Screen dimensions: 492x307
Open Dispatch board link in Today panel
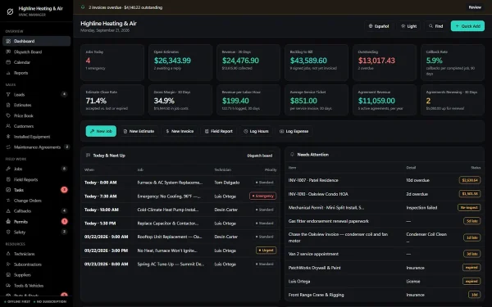click(259, 156)
